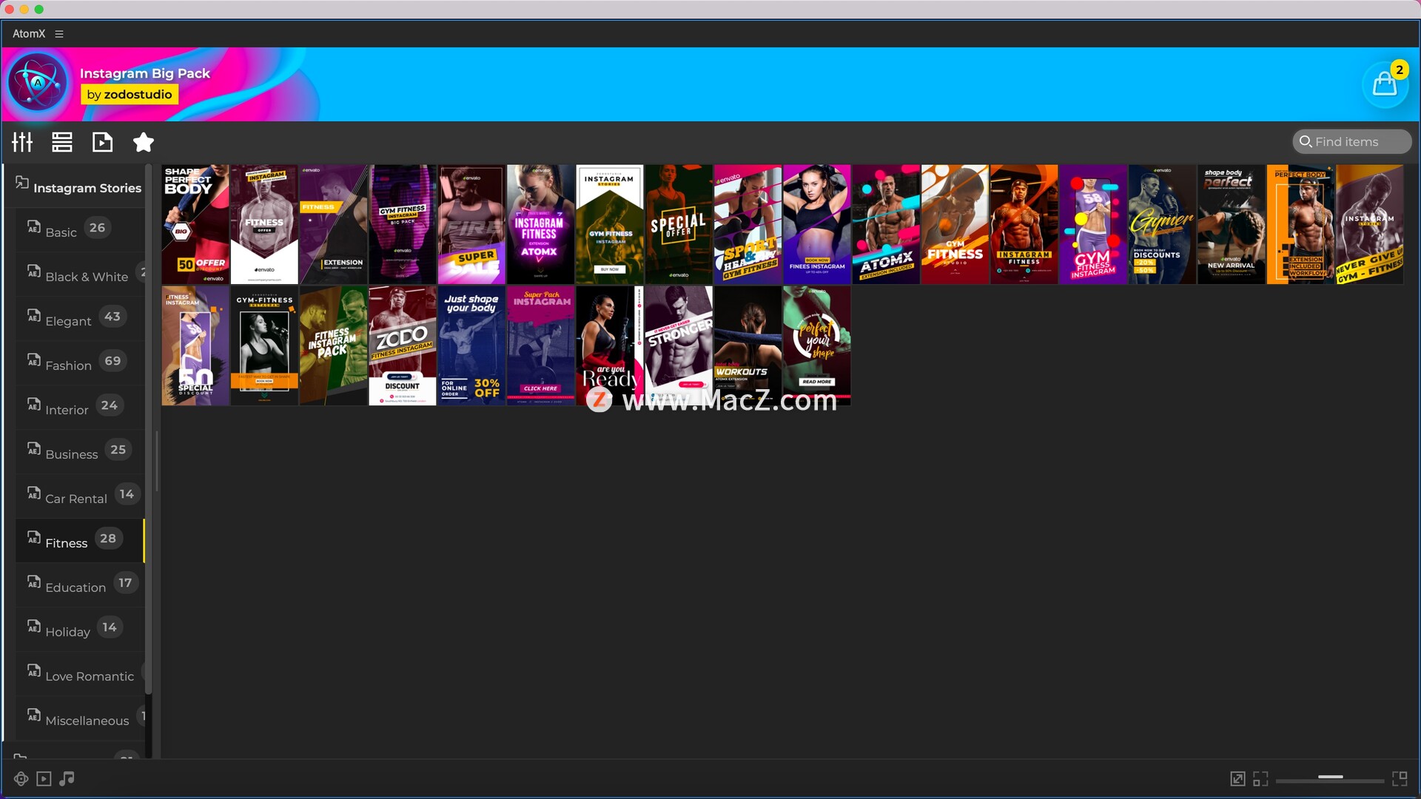The image size is (1421, 799).
Task: Click the play-file preview icon in toolbar
Action: (102, 142)
